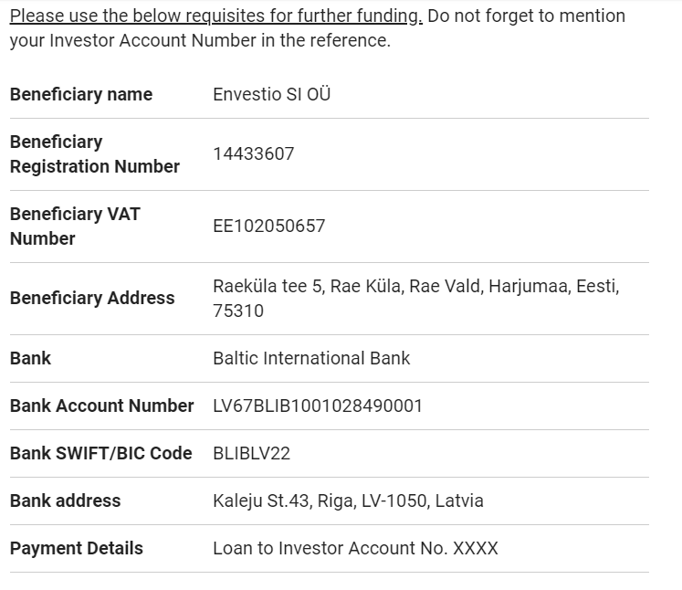Select the 'Loan to Investor Account No. XXXX' text
The image size is (682, 590).
[x=355, y=549]
